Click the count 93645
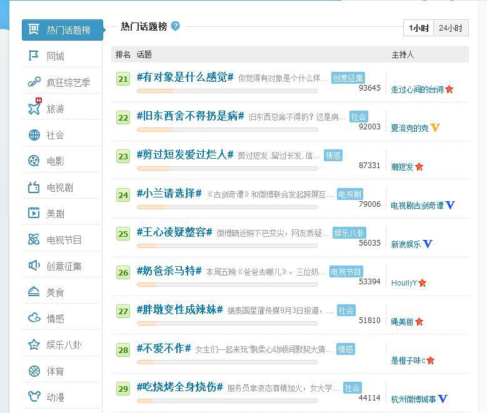Screen dimensions: 487x413 point(369,88)
